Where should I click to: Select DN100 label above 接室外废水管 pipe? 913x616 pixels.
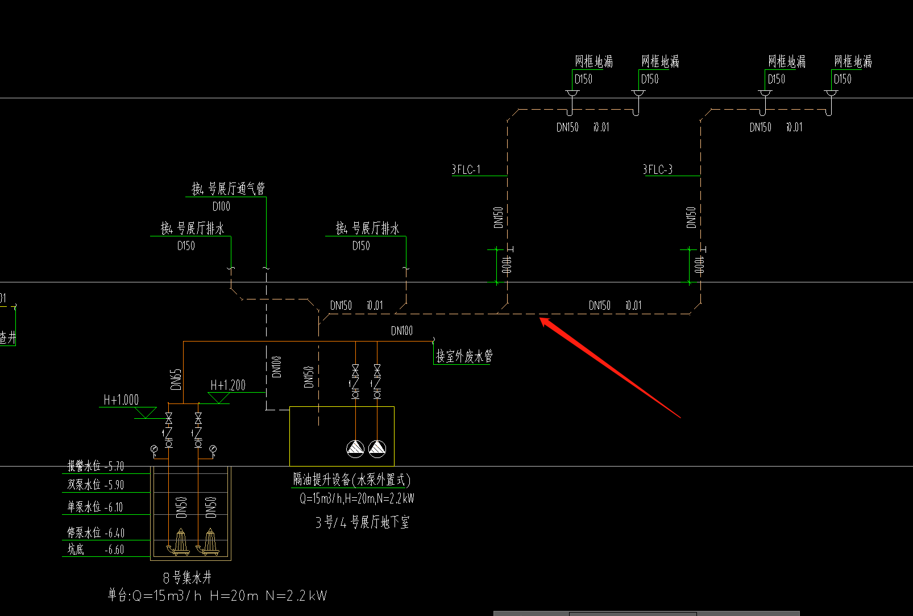tap(402, 331)
